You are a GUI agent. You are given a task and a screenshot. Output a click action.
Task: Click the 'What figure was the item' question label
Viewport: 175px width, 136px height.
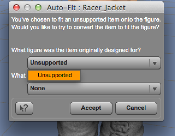pyautogui.click(x=76, y=50)
